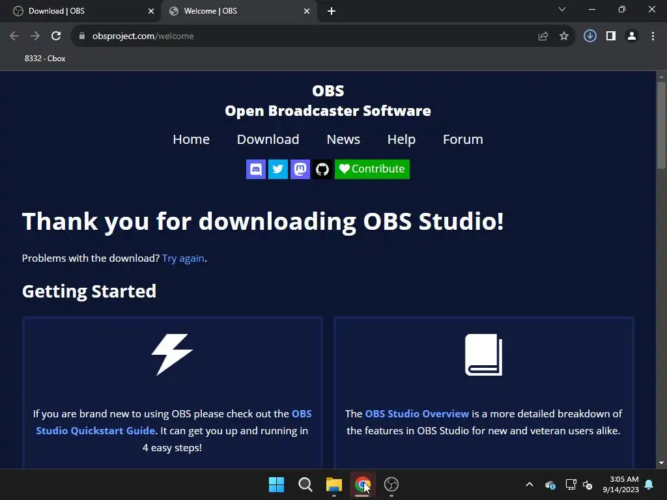
Task: Close the Welcome | OBS tab
Action: 307,11
